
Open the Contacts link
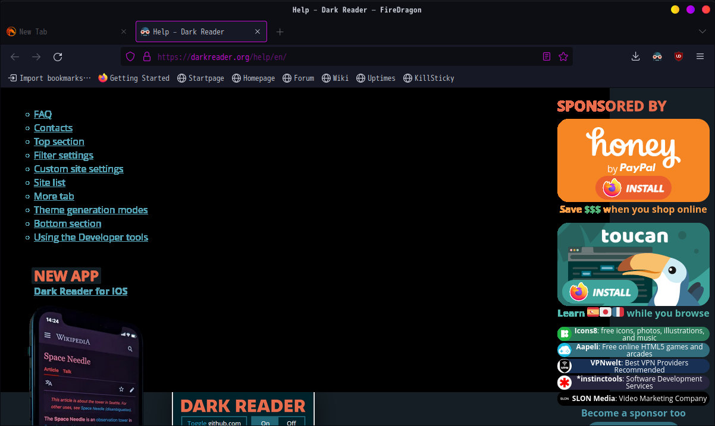(53, 128)
